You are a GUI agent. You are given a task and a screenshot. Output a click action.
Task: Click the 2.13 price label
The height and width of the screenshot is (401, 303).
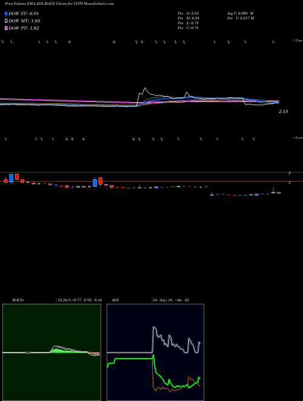coord(283,111)
